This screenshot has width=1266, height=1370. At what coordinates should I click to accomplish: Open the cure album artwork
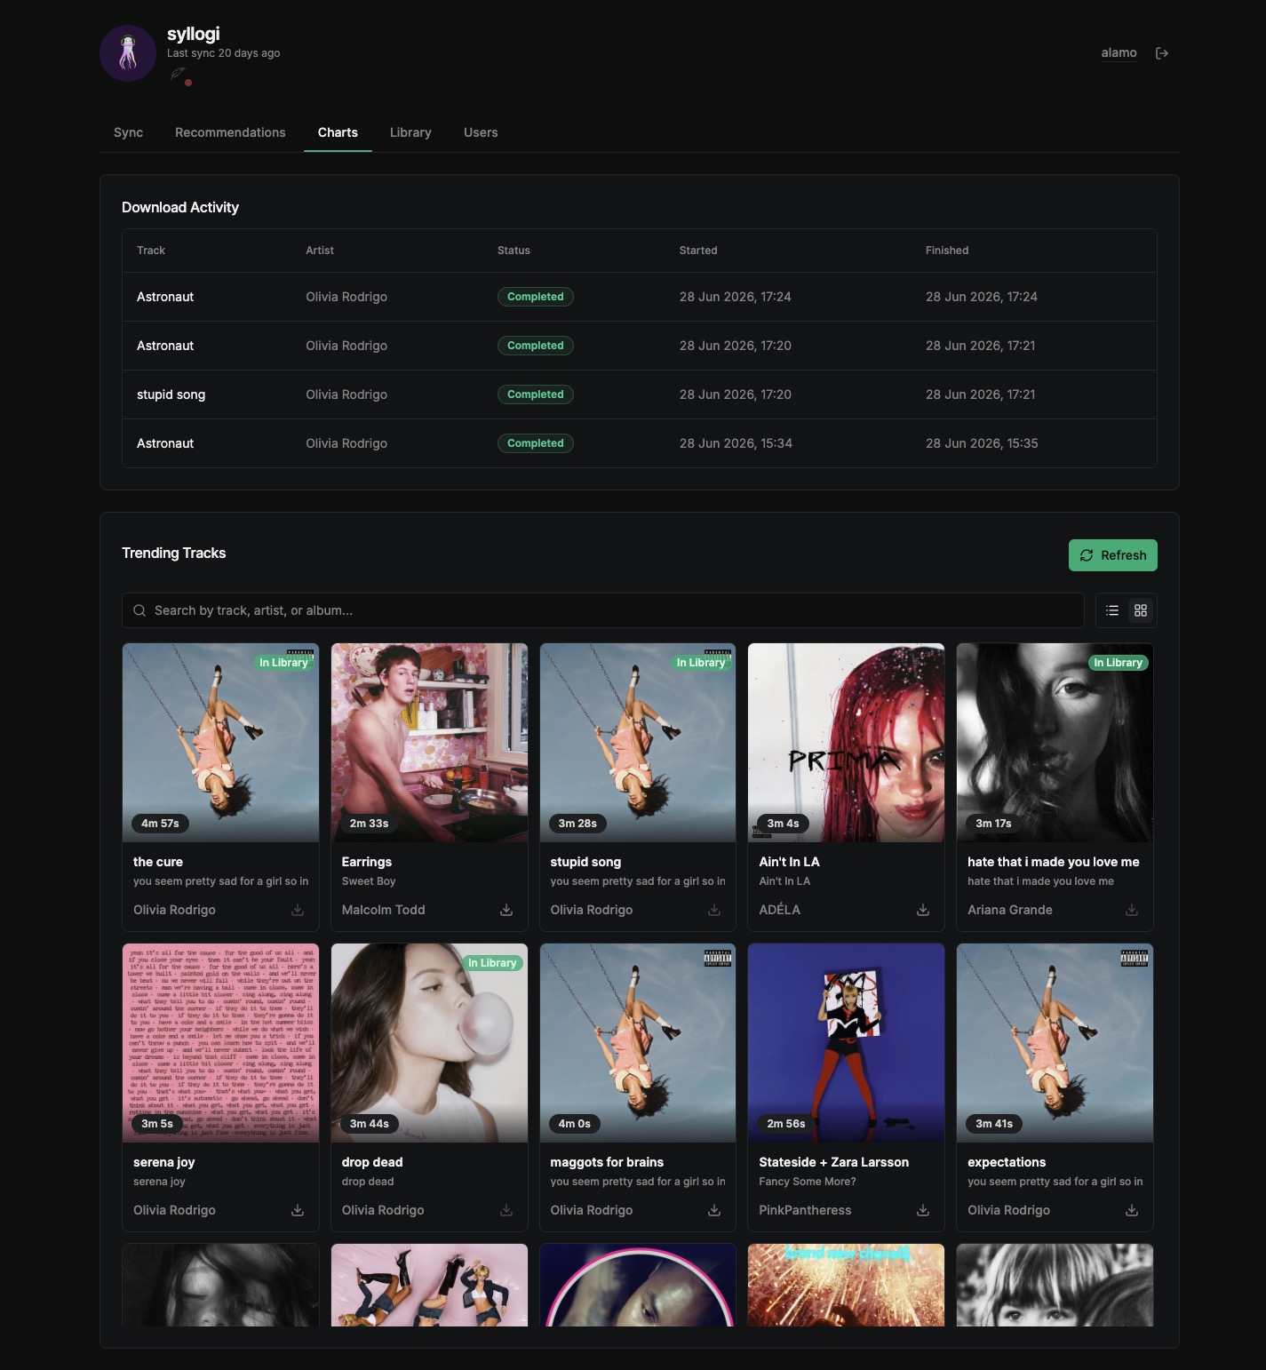(220, 743)
